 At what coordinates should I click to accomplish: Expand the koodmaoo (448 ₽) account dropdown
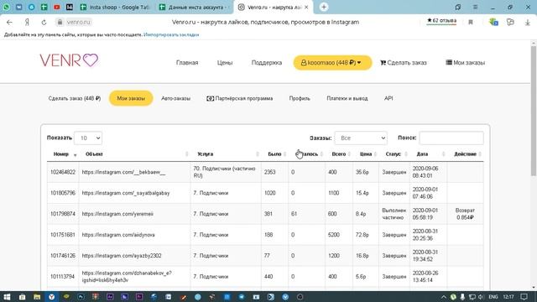(x=332, y=63)
